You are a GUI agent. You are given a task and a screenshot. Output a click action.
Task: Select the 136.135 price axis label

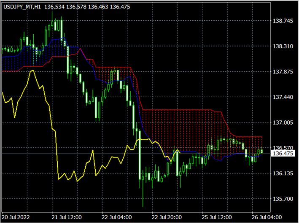[x=283, y=173]
